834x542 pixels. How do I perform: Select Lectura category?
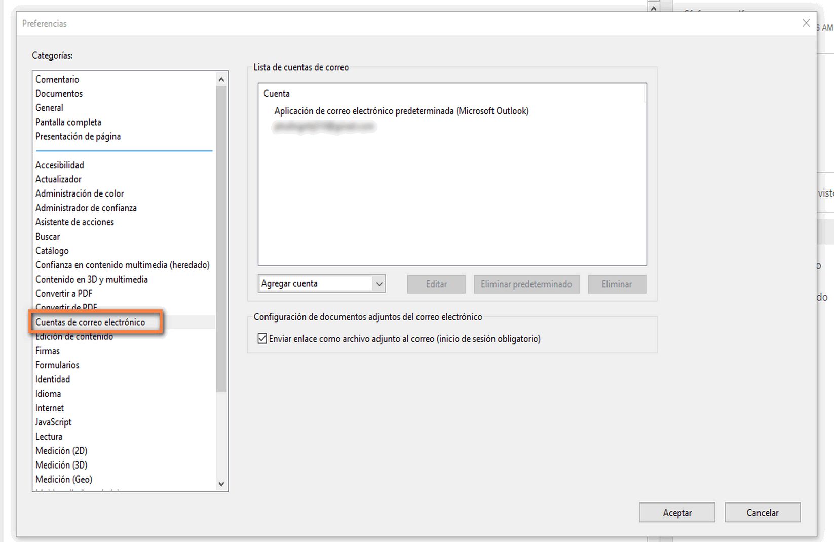click(49, 436)
